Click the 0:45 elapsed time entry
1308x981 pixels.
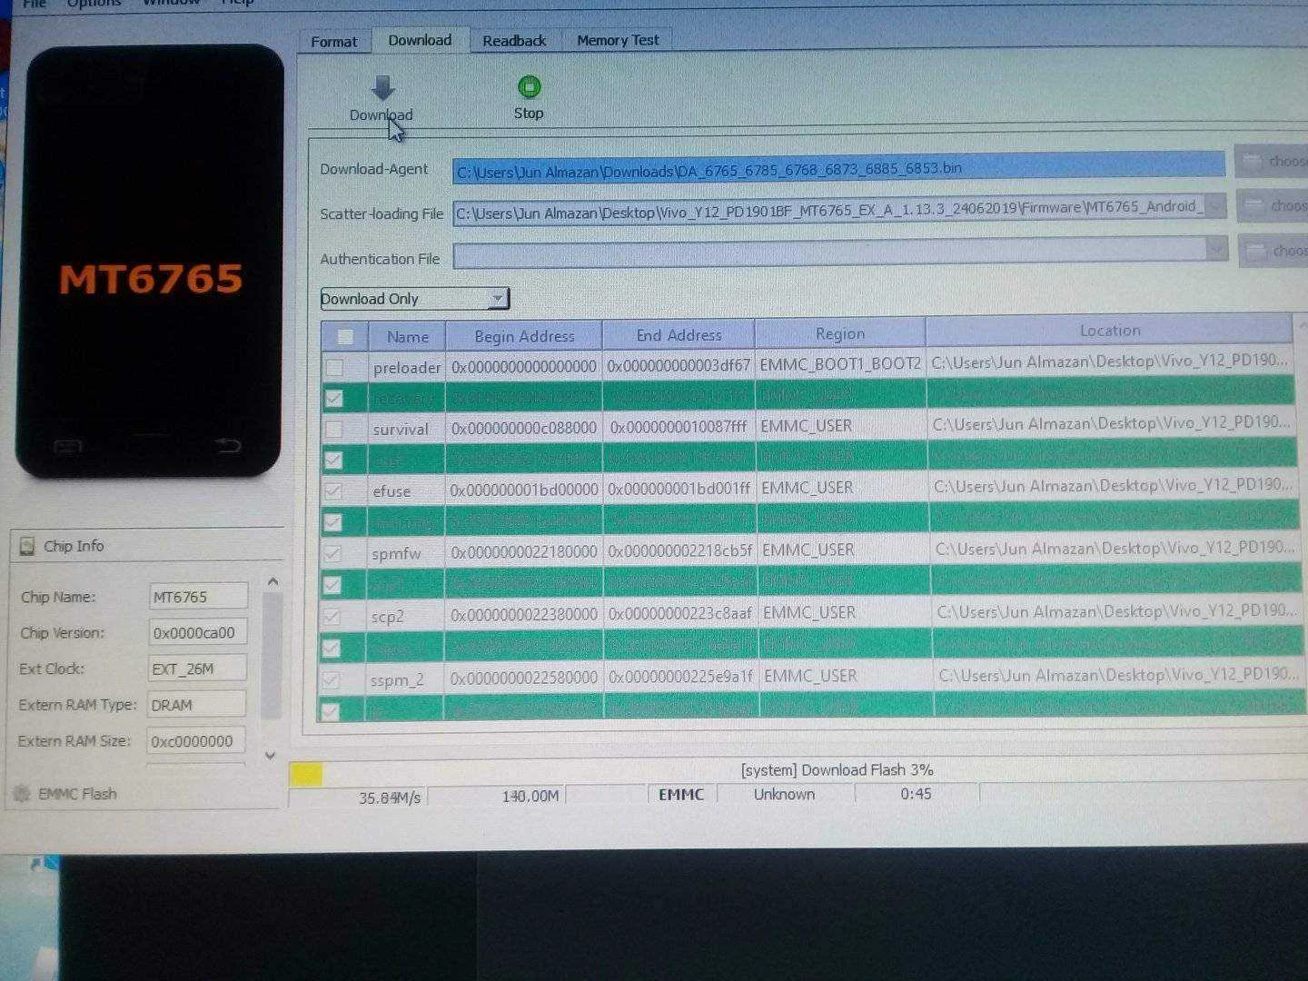click(x=916, y=794)
